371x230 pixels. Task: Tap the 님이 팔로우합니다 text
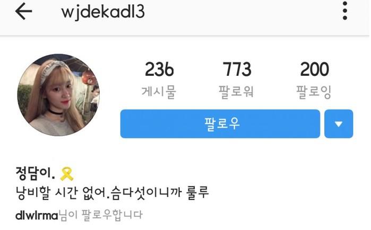[100, 215]
